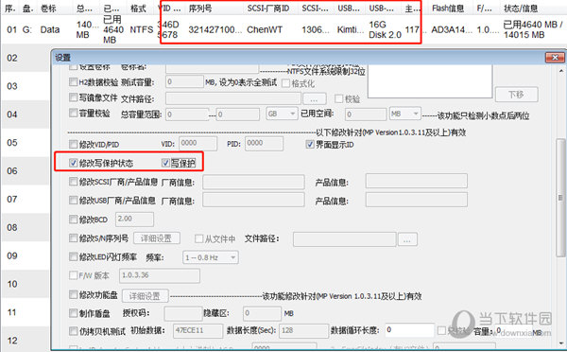The height and width of the screenshot is (352, 567).
Task: Check the 修改功能盘 checkbox
Action: click(74, 294)
